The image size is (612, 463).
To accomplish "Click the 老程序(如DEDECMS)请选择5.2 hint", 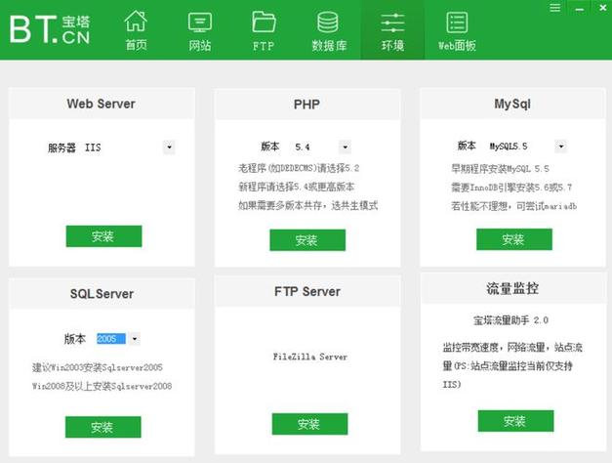I will coord(299,168).
